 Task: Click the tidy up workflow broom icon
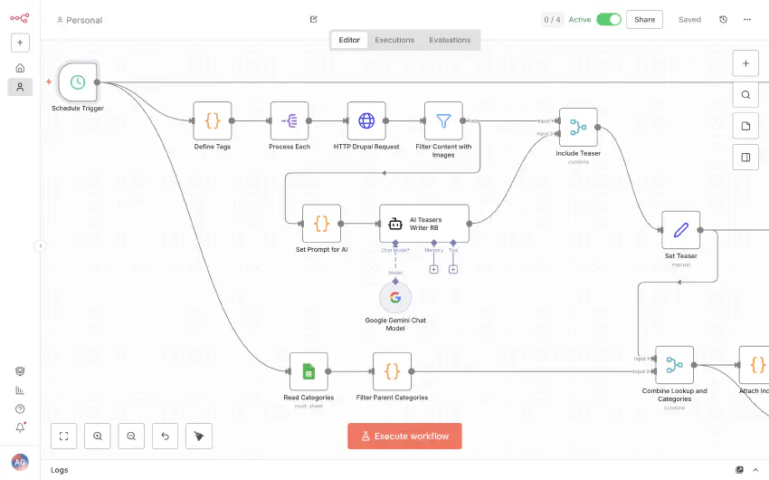(199, 436)
